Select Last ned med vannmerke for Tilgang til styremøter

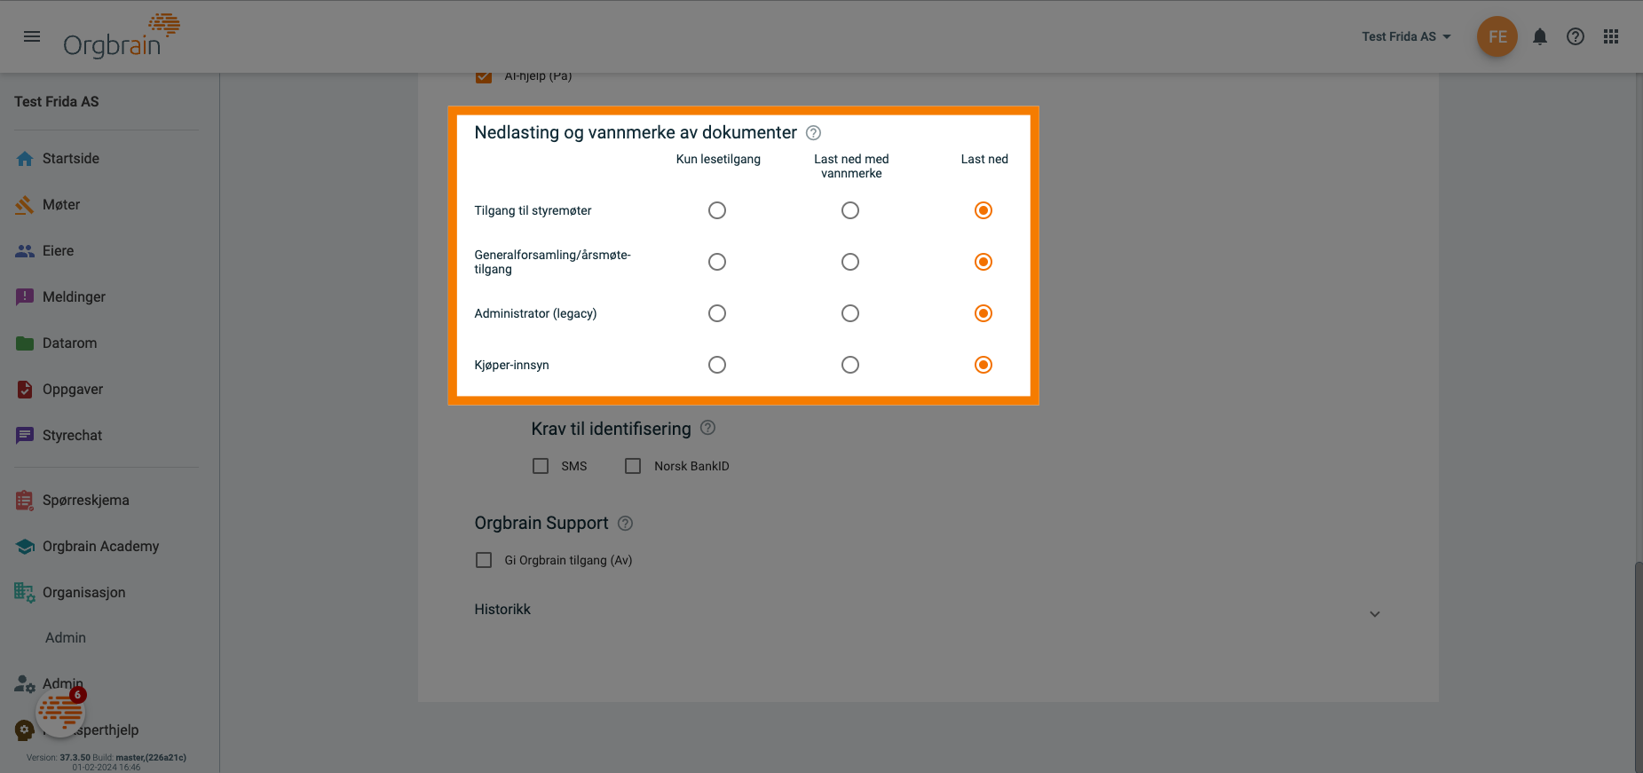[x=850, y=210]
